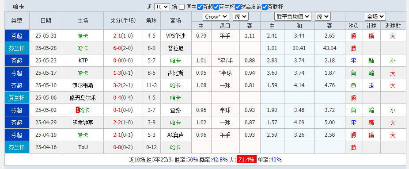Open the 终 dropdown beside Crow*
409x169 pixels.
(240, 17)
